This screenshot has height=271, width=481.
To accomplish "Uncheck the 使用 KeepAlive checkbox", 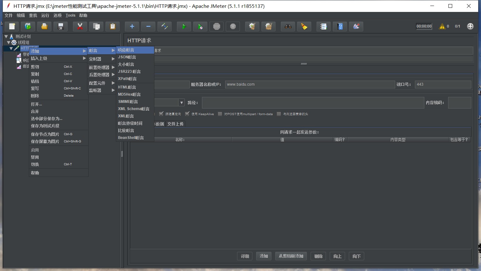I will tap(187, 114).
